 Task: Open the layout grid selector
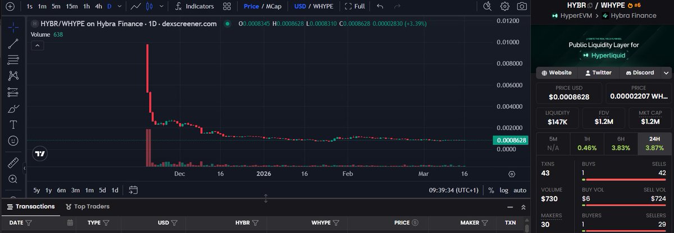click(x=227, y=7)
